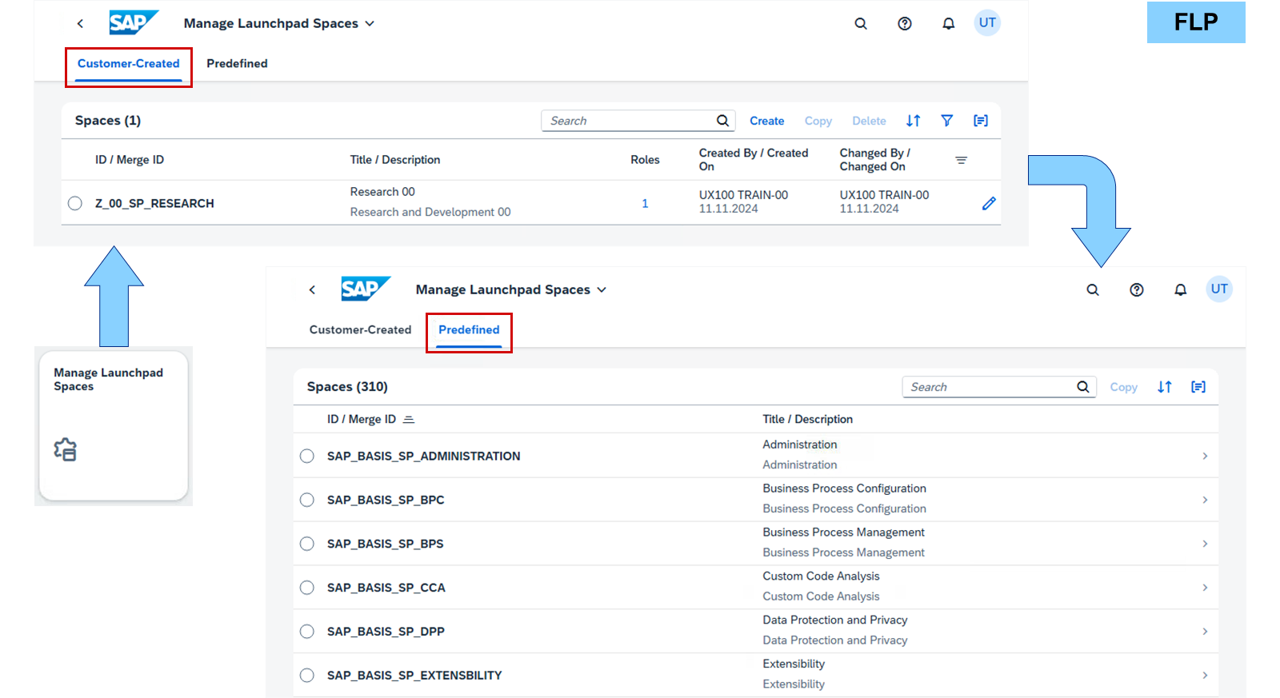The image size is (1280, 698).
Task: Open Business Process Management row chevron
Action: [x=1205, y=544]
